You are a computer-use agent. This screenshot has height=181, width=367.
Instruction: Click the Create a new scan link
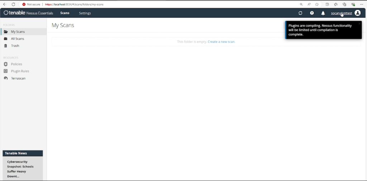(x=221, y=42)
